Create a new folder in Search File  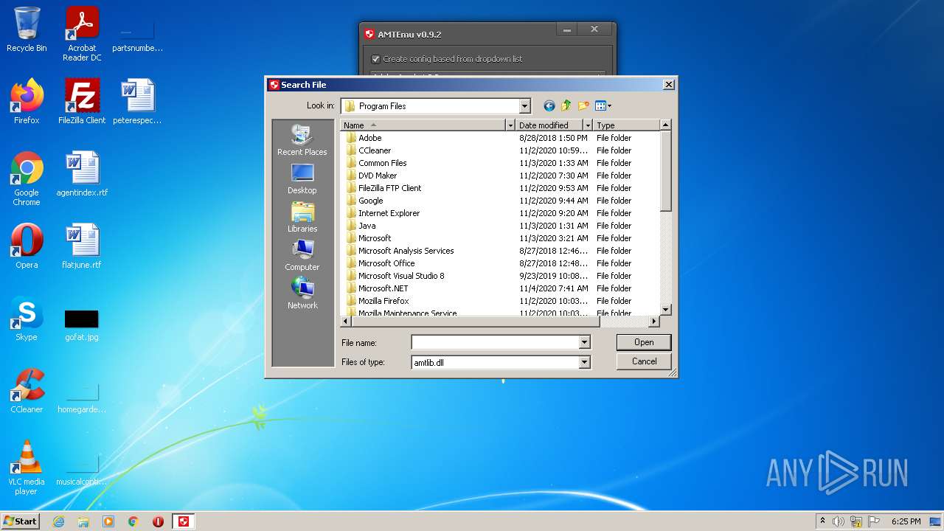click(584, 106)
